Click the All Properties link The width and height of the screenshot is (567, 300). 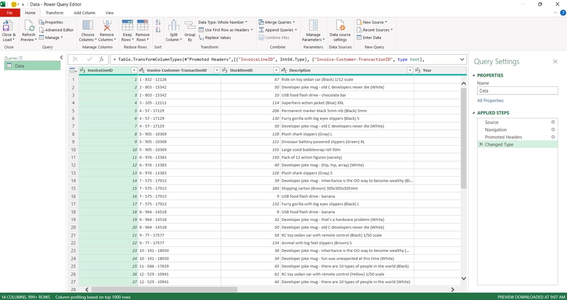[x=490, y=101]
